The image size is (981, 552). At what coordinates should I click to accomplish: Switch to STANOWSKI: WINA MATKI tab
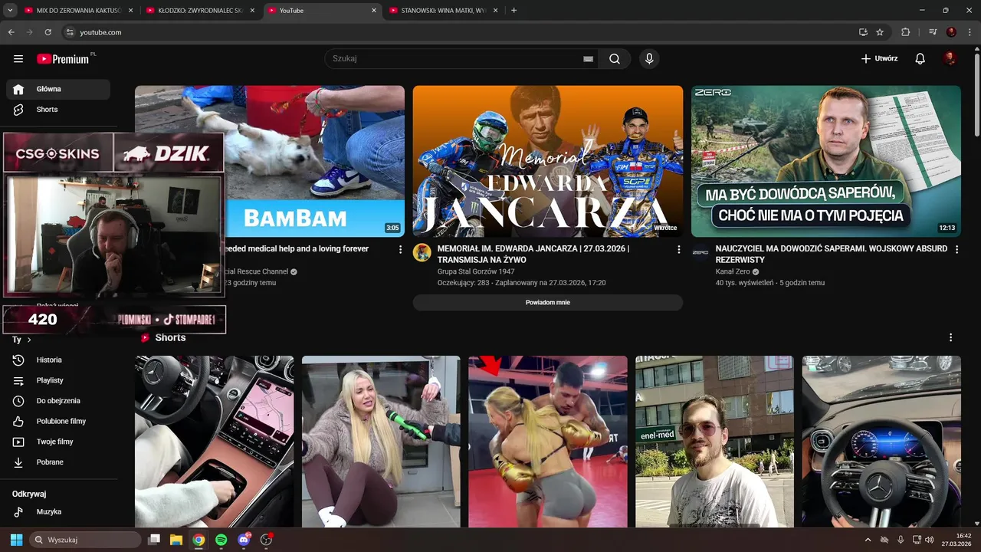[444, 11]
